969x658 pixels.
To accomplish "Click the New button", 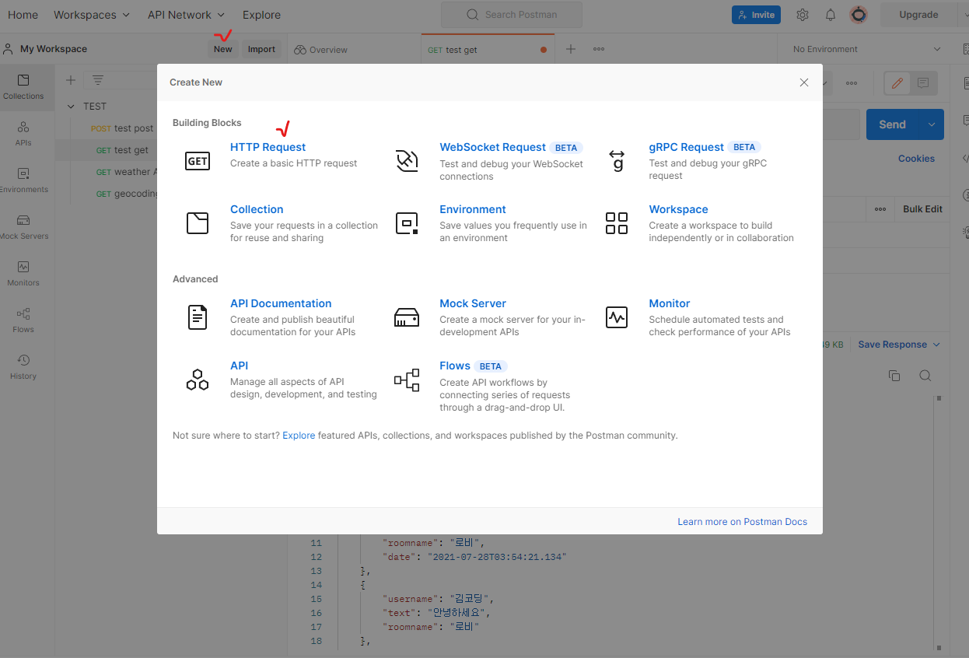I will (223, 49).
